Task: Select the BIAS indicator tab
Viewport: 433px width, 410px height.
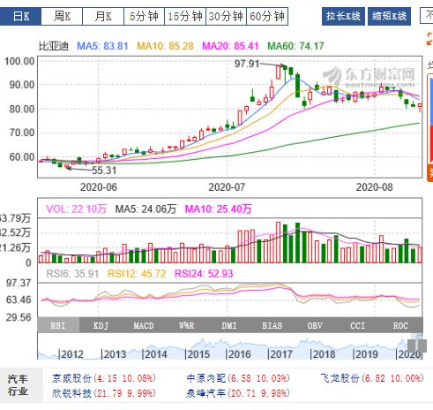Action: point(272,325)
